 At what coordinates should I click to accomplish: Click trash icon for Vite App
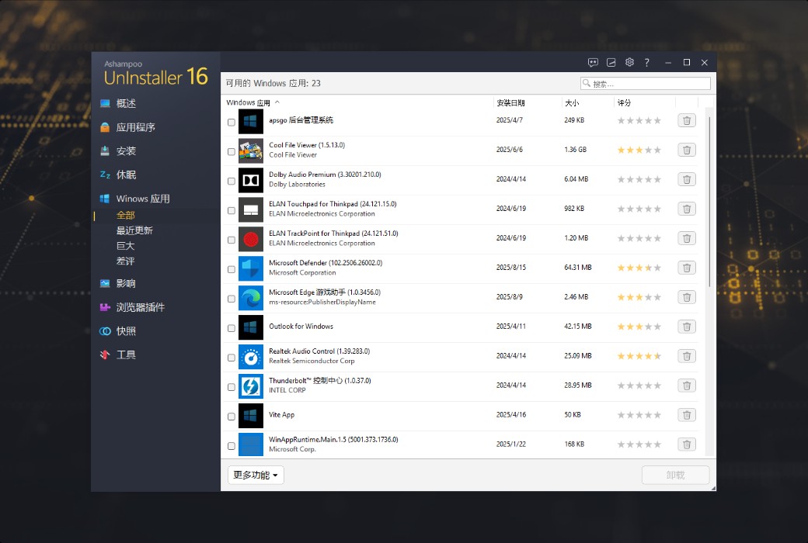point(686,415)
